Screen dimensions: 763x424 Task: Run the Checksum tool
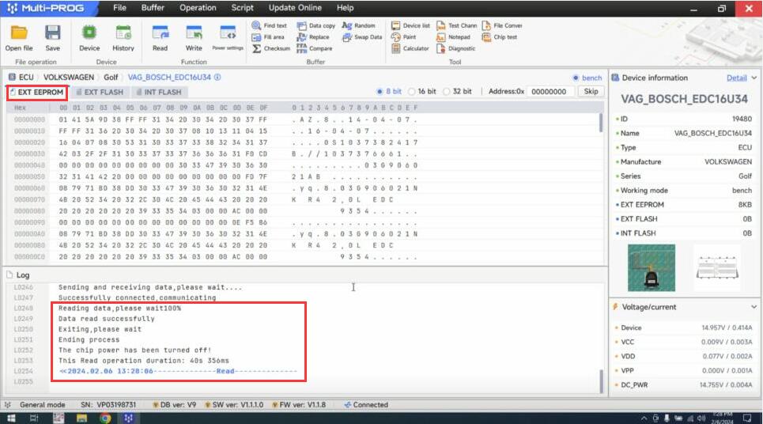(271, 49)
